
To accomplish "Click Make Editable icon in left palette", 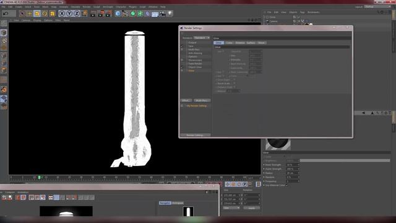I will pyautogui.click(x=4, y=24).
